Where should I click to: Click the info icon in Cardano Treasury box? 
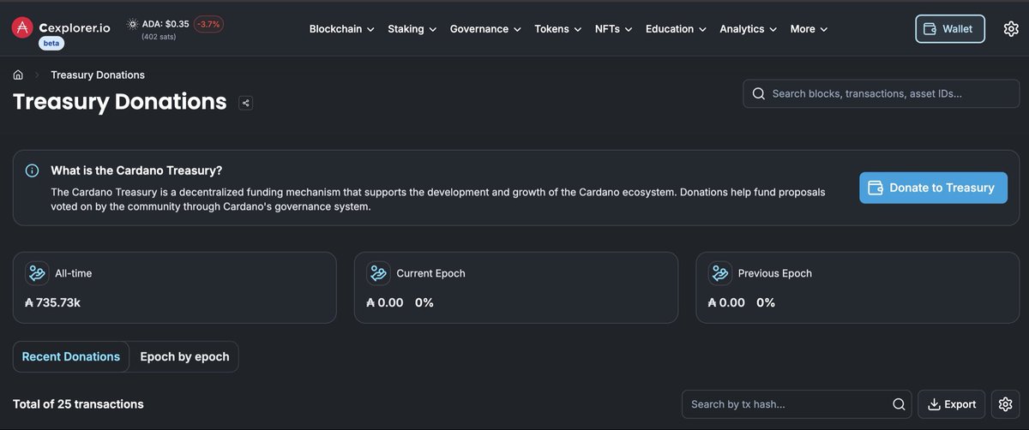33,170
